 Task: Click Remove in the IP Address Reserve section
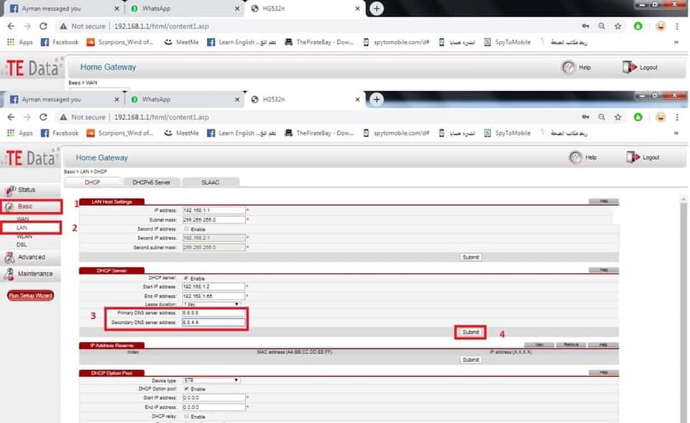pos(571,345)
